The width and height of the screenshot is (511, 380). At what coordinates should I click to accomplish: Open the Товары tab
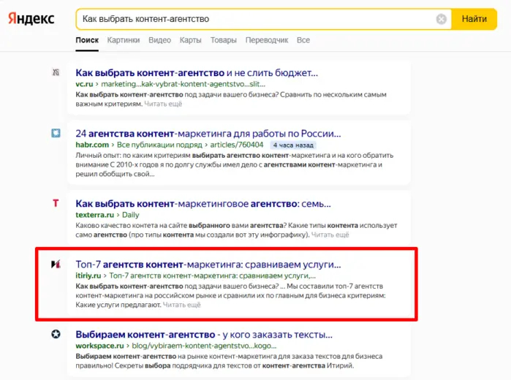[x=224, y=40]
